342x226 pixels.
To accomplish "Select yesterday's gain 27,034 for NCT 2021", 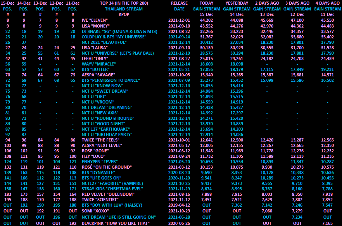I will (237, 42).
